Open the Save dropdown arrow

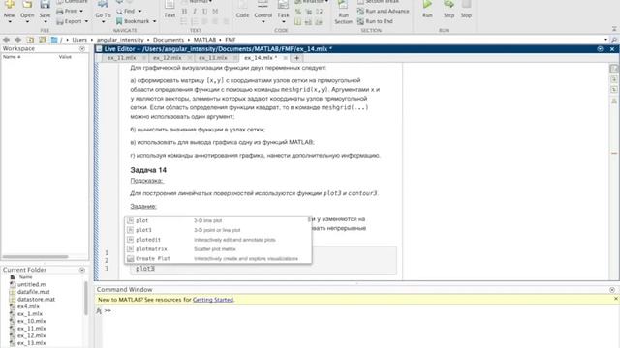(46, 21)
